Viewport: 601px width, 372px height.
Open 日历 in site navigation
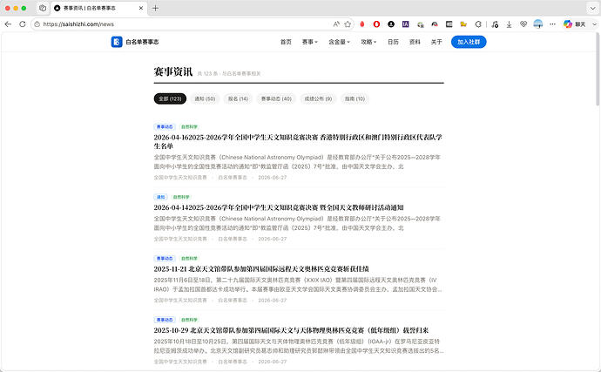click(393, 42)
